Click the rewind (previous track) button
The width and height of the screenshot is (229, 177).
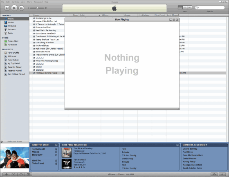[7, 8]
